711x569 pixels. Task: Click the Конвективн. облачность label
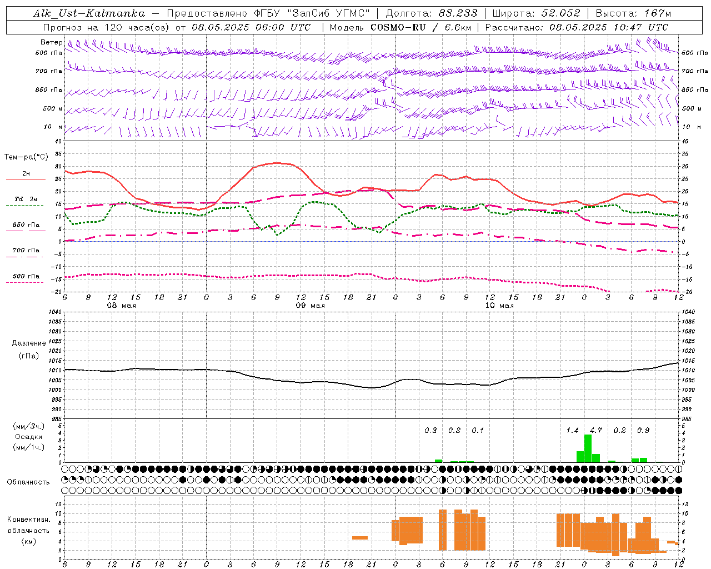coord(29,525)
